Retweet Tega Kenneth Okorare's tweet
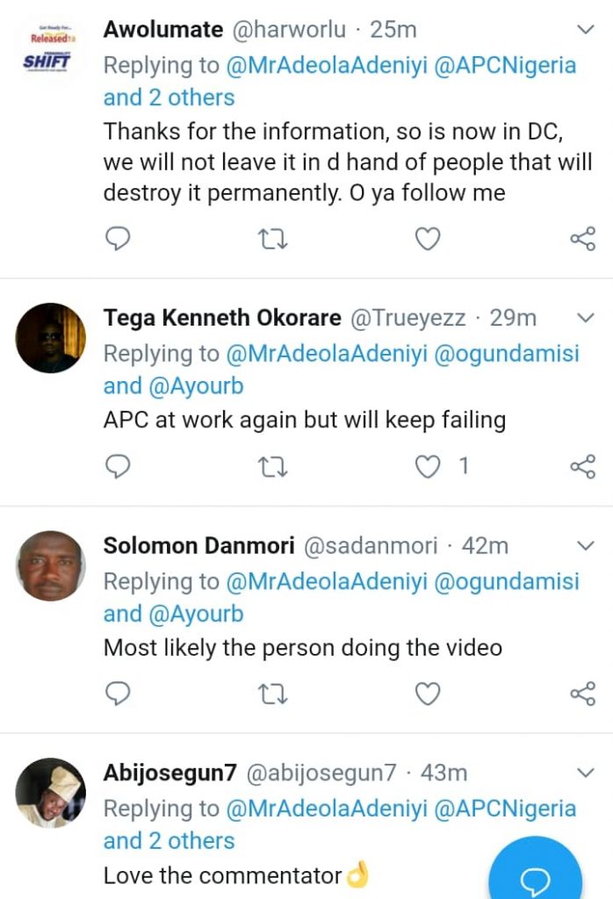 [272, 466]
